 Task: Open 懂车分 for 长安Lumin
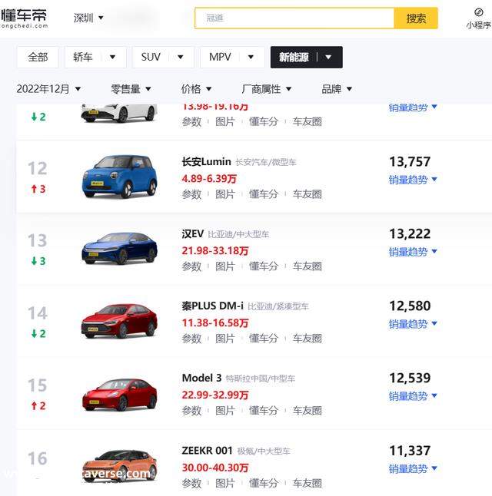tap(264, 194)
